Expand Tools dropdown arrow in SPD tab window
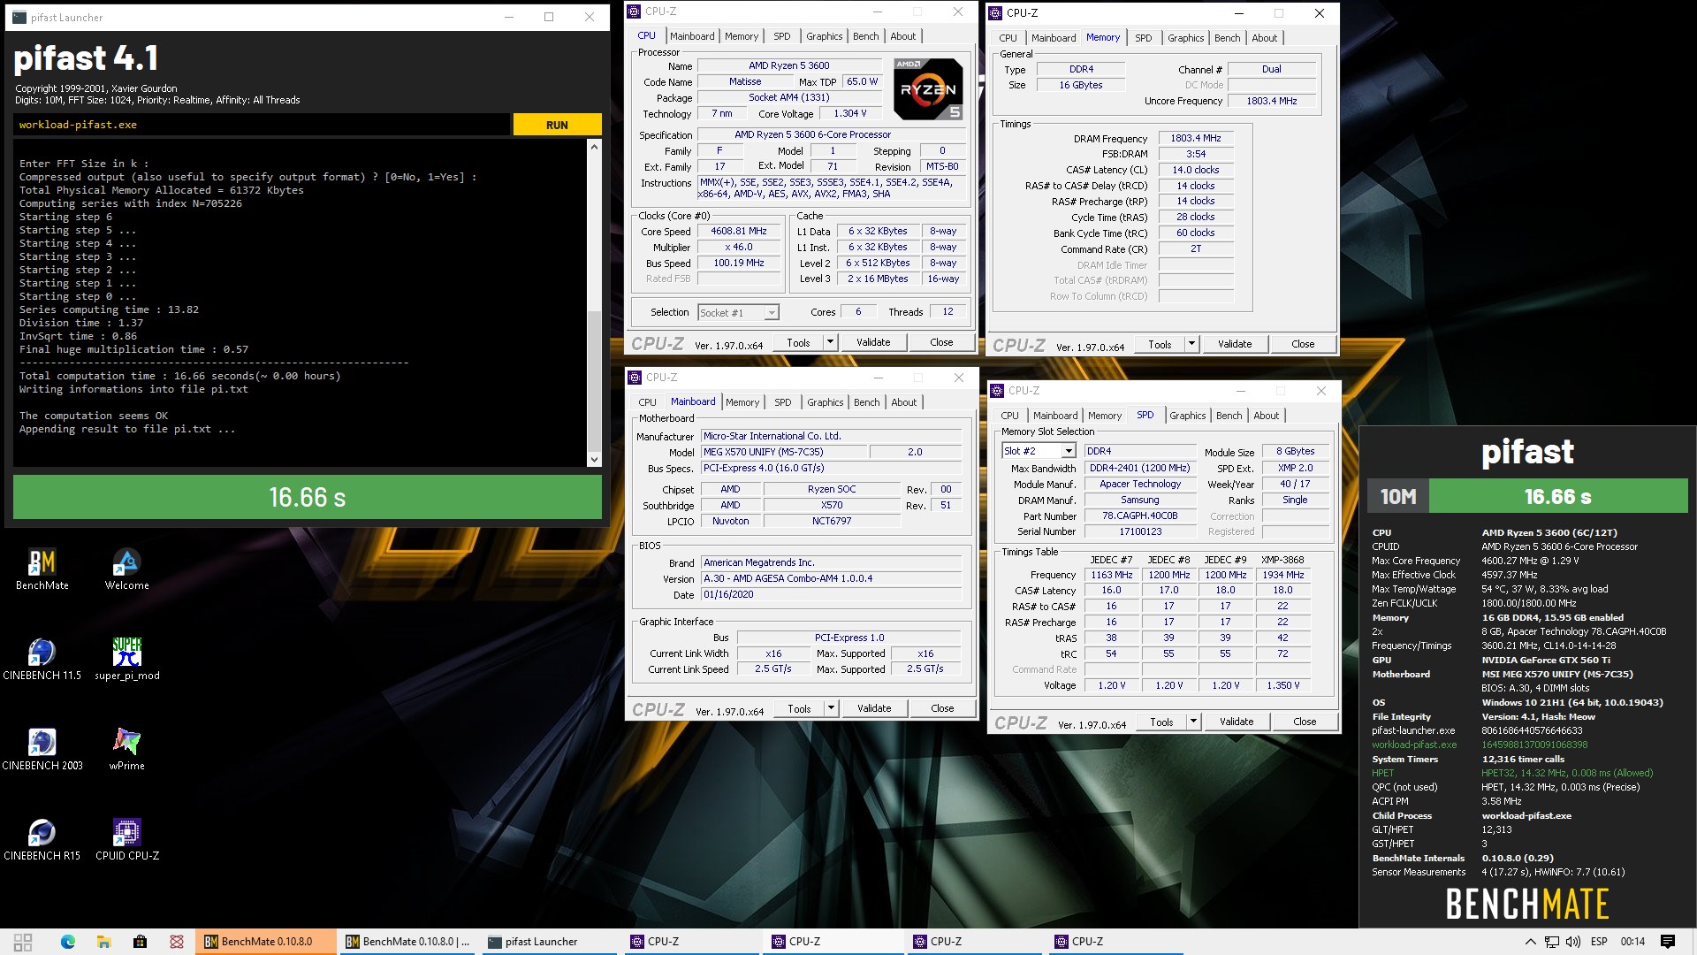 [1193, 722]
